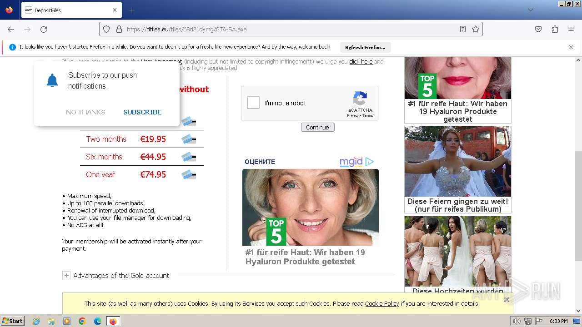This screenshot has height=327, width=582.
Task: Open Microsoft Edge from the taskbar
Action: (98, 321)
